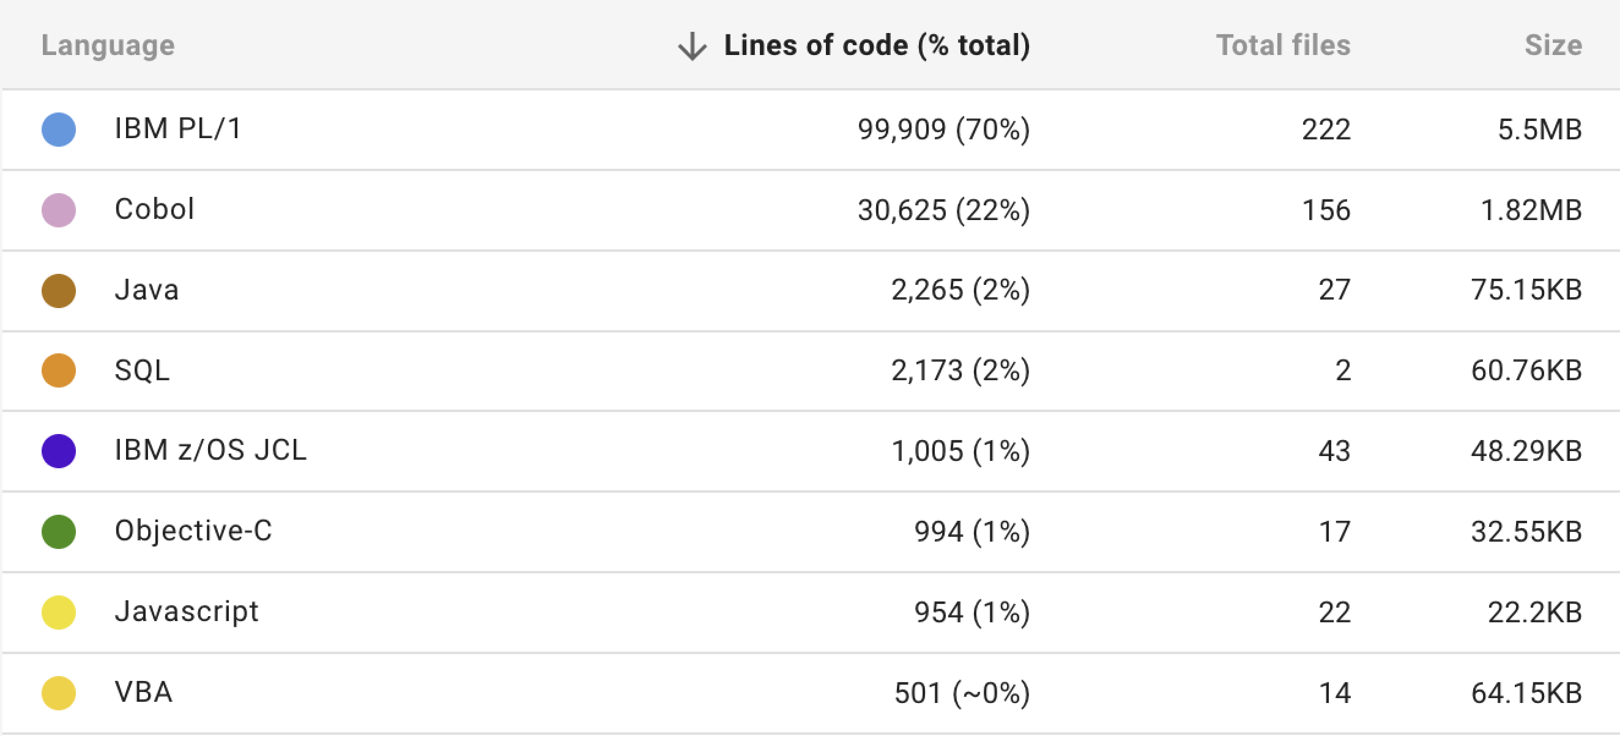Click the IBM z/OS JCL size 48.29KB
1620x736 pixels.
[1526, 451]
